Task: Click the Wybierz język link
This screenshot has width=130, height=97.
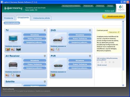Action: [110, 11]
